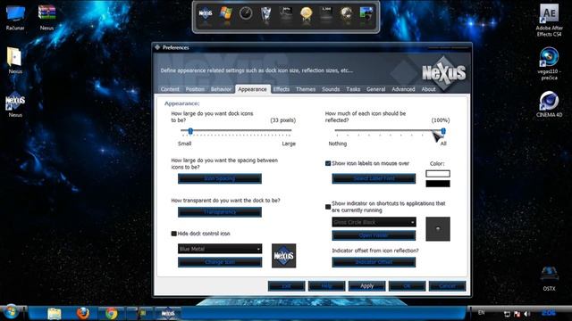Switch to the Content tab

point(170,89)
